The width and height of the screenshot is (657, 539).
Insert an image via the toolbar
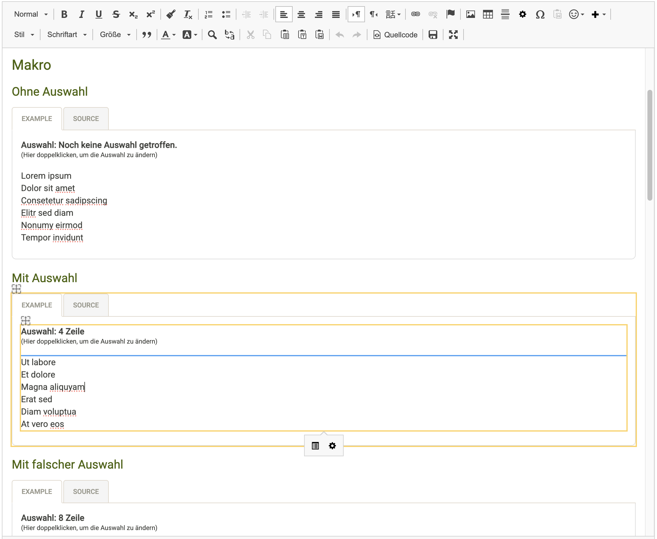[x=470, y=14]
